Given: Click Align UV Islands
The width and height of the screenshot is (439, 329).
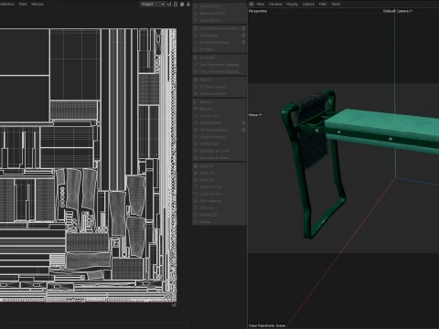Looking at the screenshot, I should point(219,137).
